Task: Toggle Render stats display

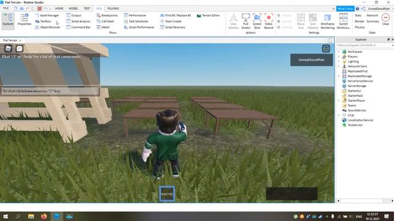Action: point(360,21)
